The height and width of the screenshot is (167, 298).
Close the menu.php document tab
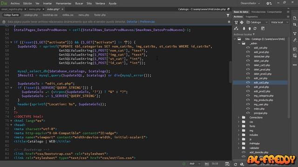click(x=43, y=9)
